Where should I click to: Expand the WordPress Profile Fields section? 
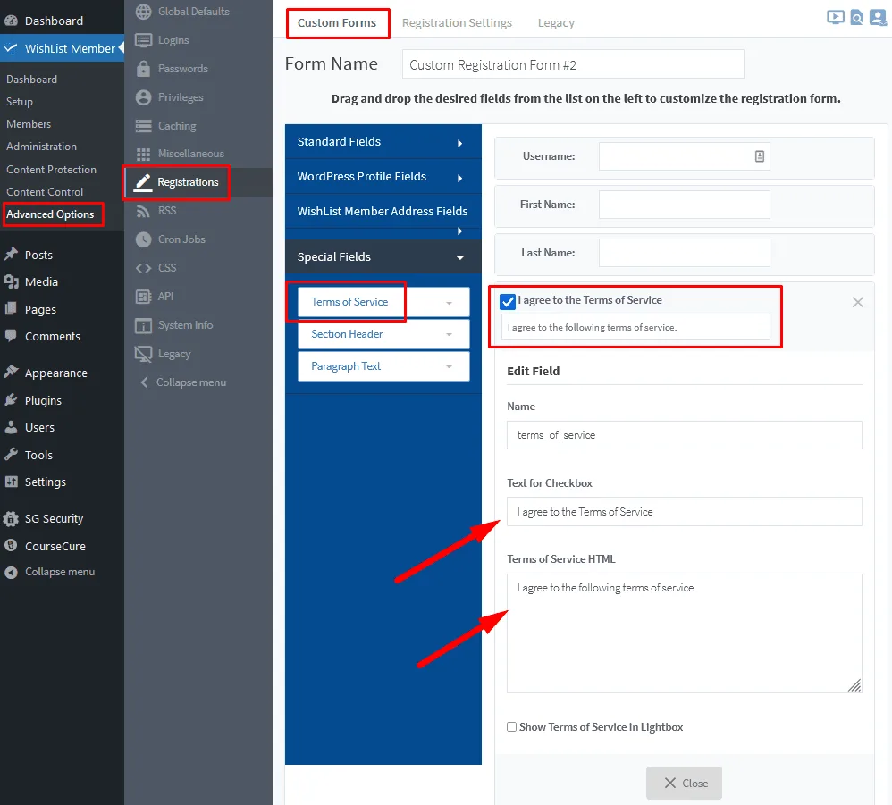(383, 177)
